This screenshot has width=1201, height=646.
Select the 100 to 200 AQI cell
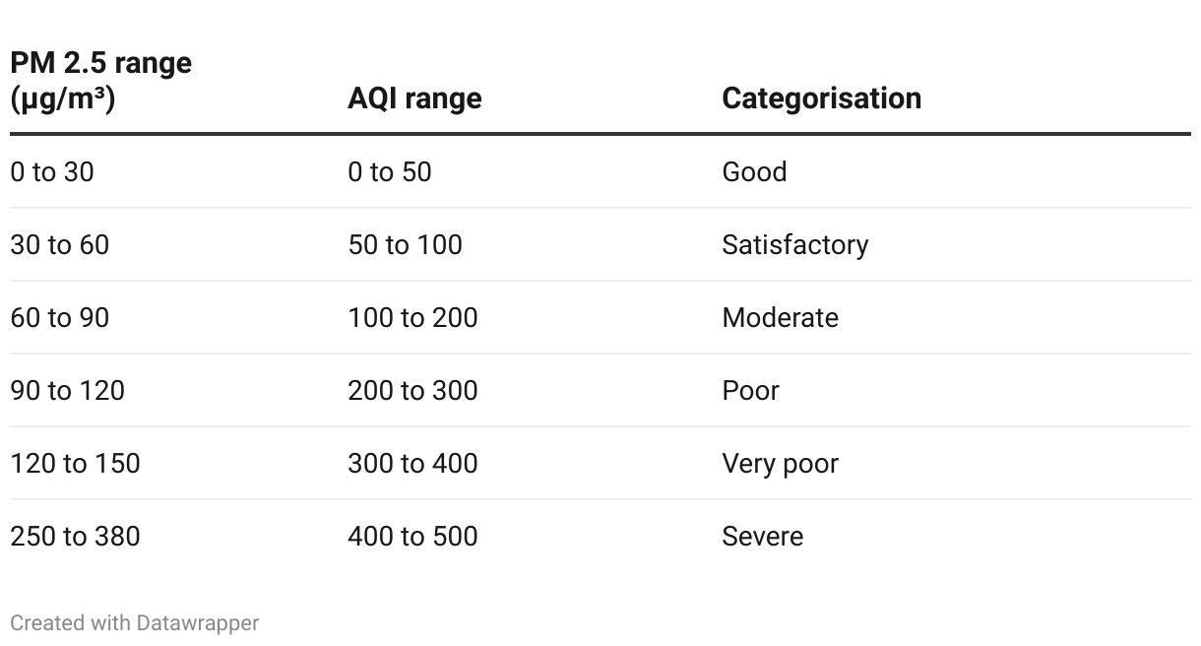click(x=412, y=318)
